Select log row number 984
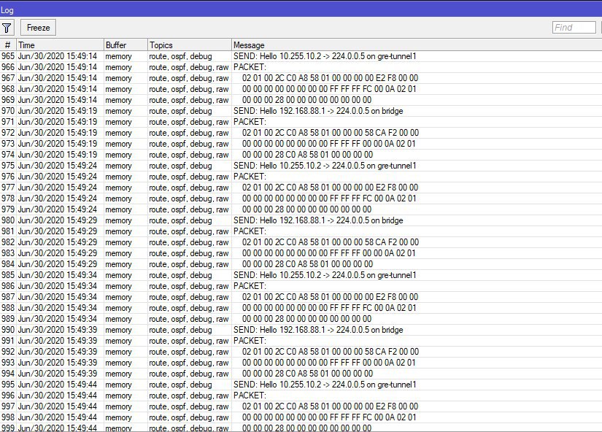Viewport: 602px width, 432px height. pyautogui.click(x=8, y=264)
